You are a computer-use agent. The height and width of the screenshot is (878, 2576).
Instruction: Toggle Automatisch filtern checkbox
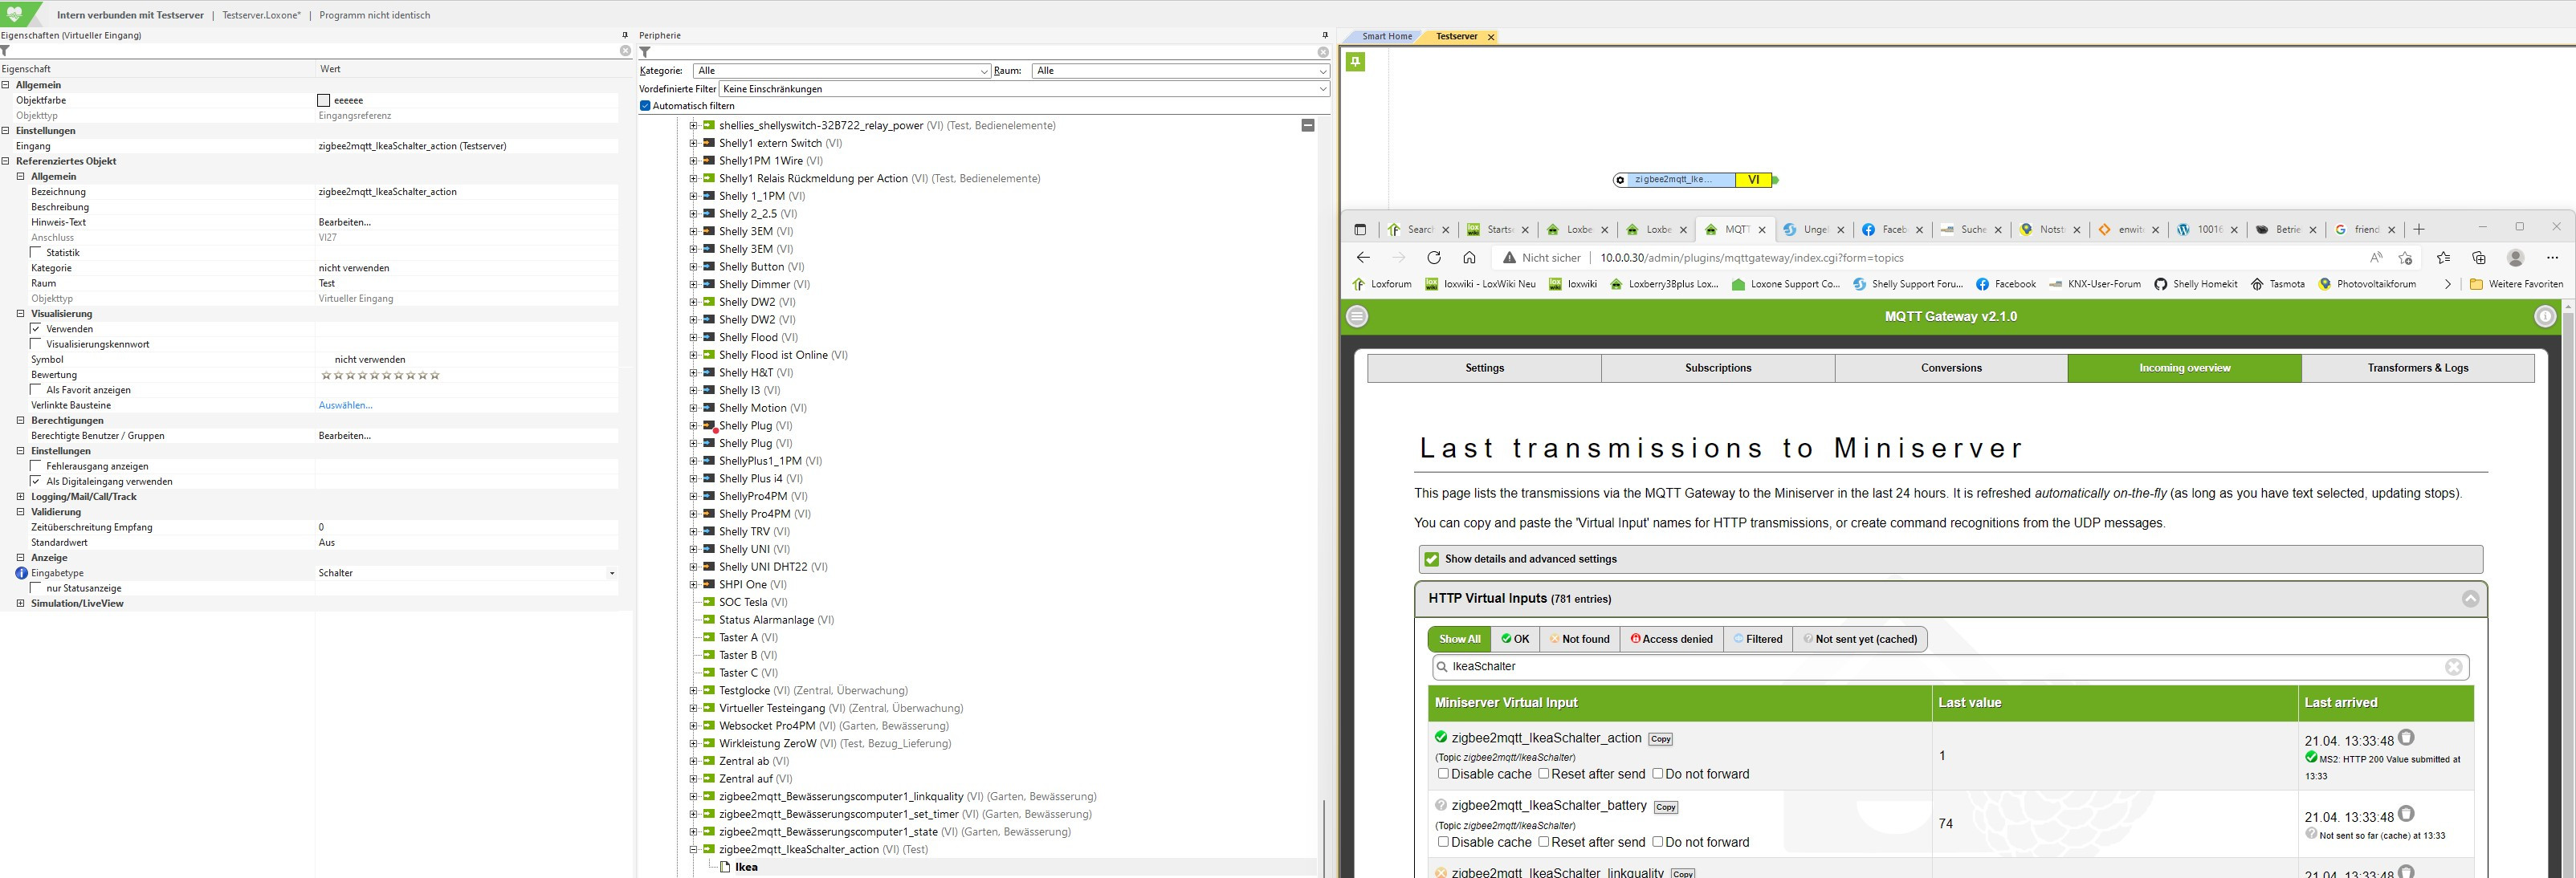645,106
